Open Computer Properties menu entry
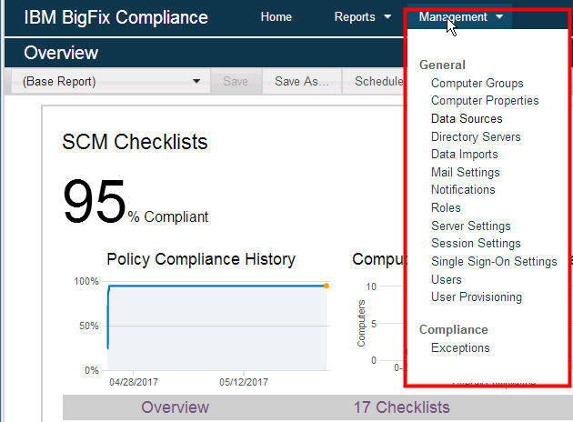The height and width of the screenshot is (422, 573). coord(485,101)
